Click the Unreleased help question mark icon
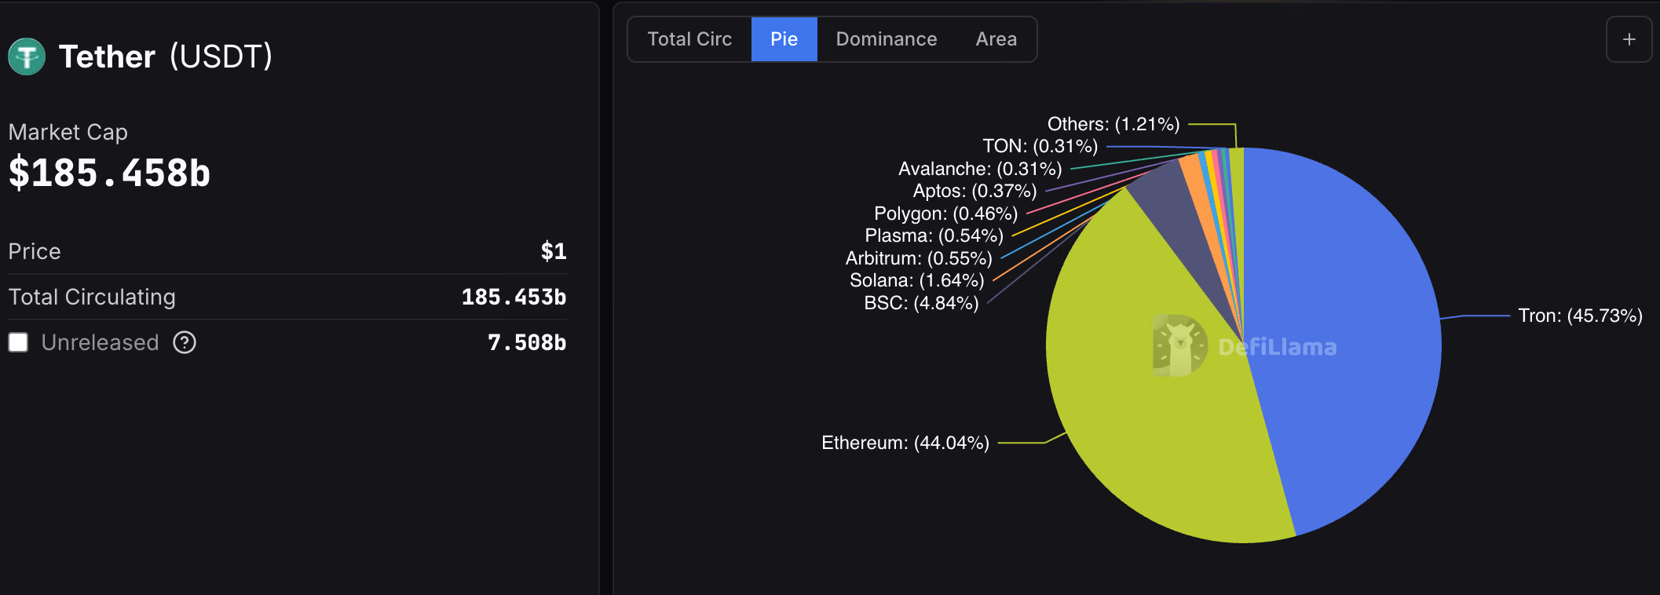The height and width of the screenshot is (595, 1660). [x=185, y=342]
